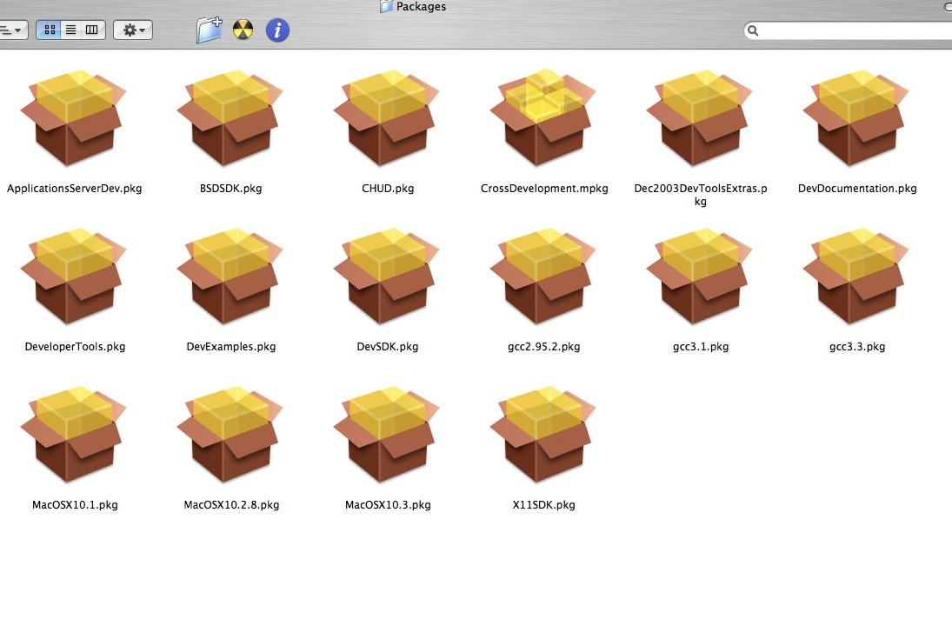This screenshot has width=952, height=639.
Task: Click the DevDocumentation.pkg file name
Action: [857, 189]
